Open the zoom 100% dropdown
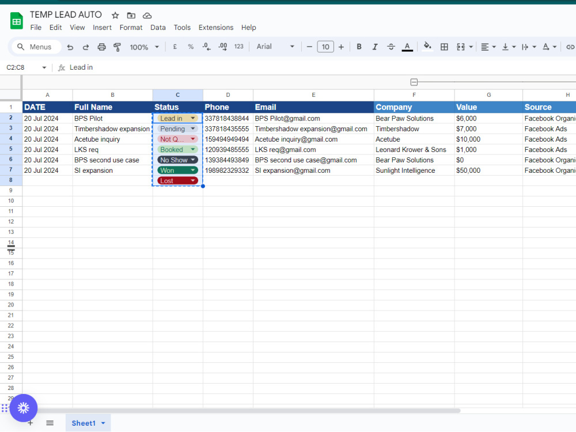 pos(145,47)
